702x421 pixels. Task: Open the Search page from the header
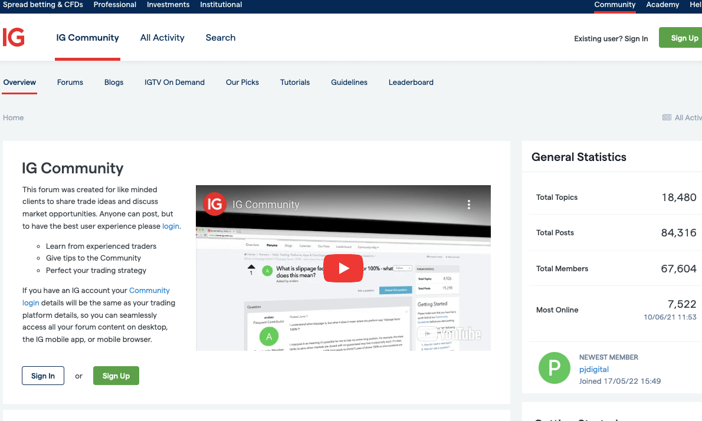pos(220,38)
